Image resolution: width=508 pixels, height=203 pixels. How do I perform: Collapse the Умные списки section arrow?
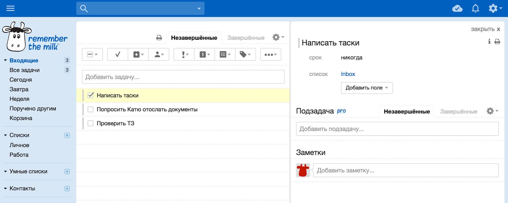pyautogui.click(x=5, y=171)
